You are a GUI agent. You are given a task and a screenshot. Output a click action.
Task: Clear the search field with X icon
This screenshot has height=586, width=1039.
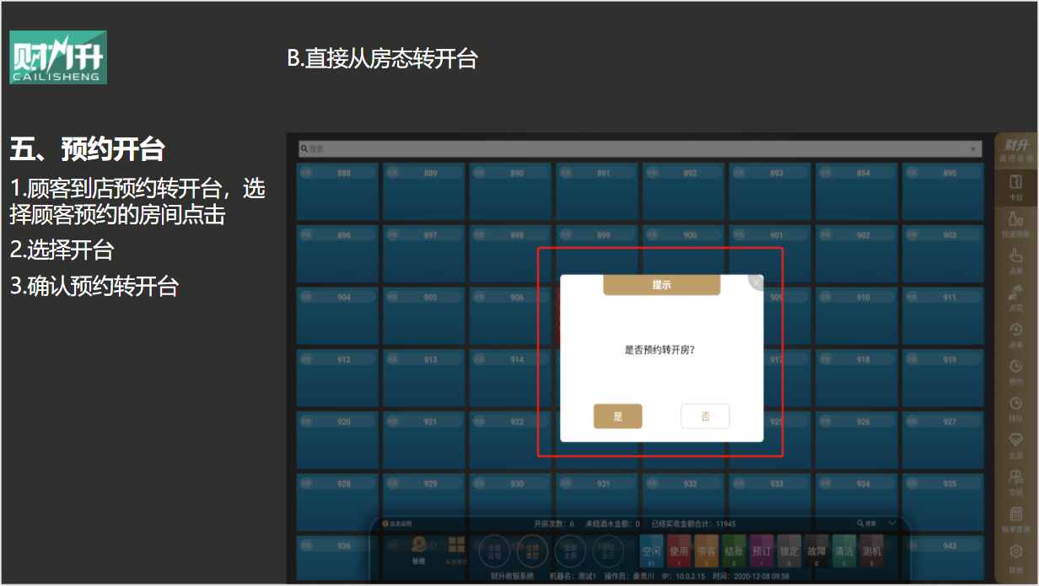click(x=972, y=148)
